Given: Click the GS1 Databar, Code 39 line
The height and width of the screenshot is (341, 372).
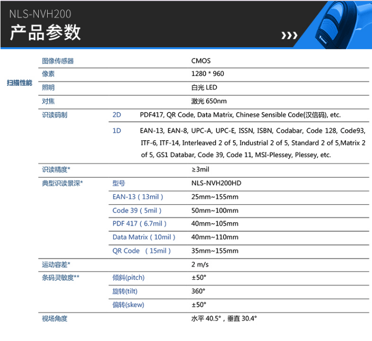Looking at the screenshot, I should tap(236, 155).
